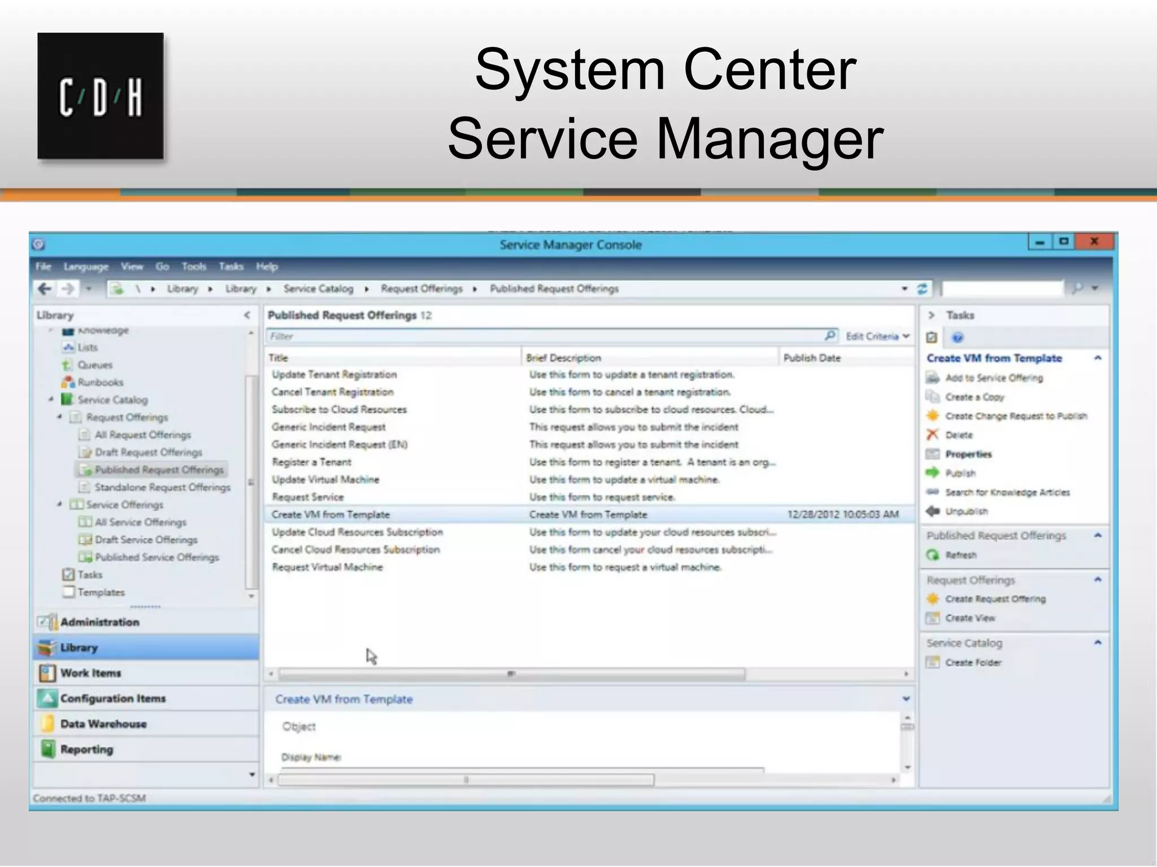Click the Configuration Items workspace icon
The height and width of the screenshot is (867, 1157).
click(x=48, y=698)
